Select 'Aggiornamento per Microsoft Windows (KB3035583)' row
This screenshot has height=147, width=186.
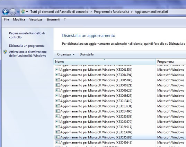[x=120, y=137]
